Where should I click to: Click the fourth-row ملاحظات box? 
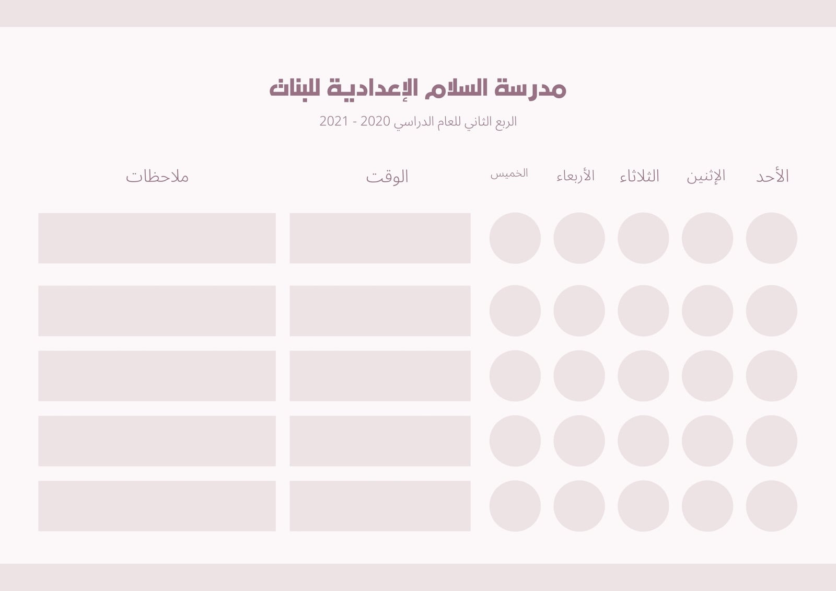coord(157,441)
